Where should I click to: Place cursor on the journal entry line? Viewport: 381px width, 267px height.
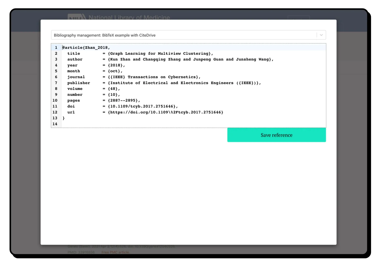pos(153,77)
